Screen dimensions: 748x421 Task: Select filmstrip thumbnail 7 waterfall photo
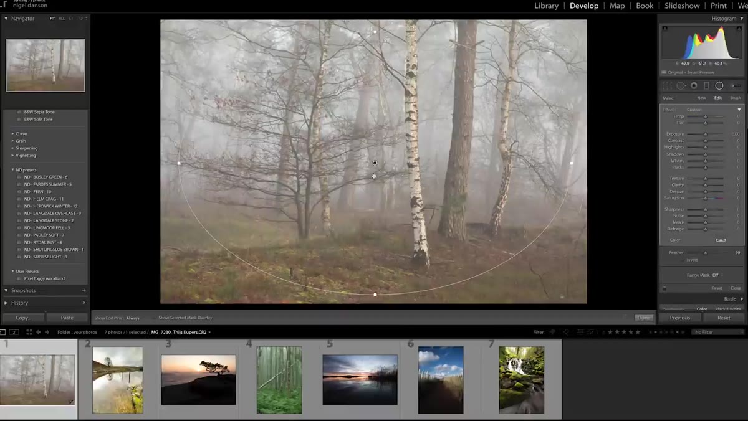pyautogui.click(x=522, y=380)
